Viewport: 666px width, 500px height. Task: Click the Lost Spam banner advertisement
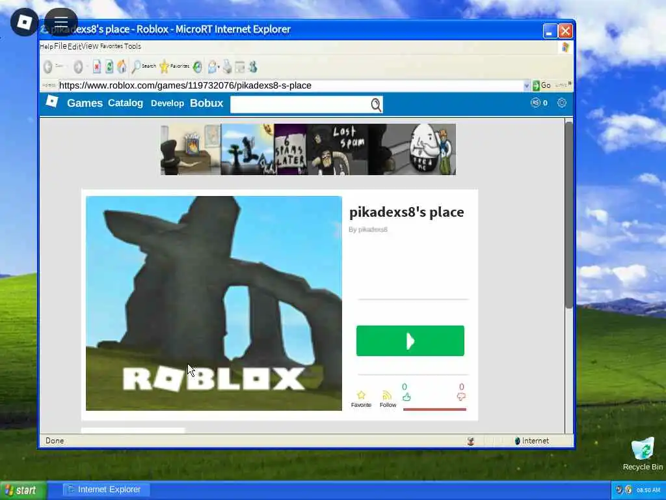(308, 149)
